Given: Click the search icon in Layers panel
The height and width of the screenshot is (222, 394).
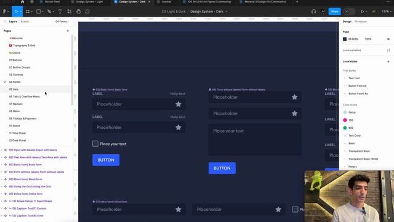Looking at the screenshot, I should pos(5,22).
